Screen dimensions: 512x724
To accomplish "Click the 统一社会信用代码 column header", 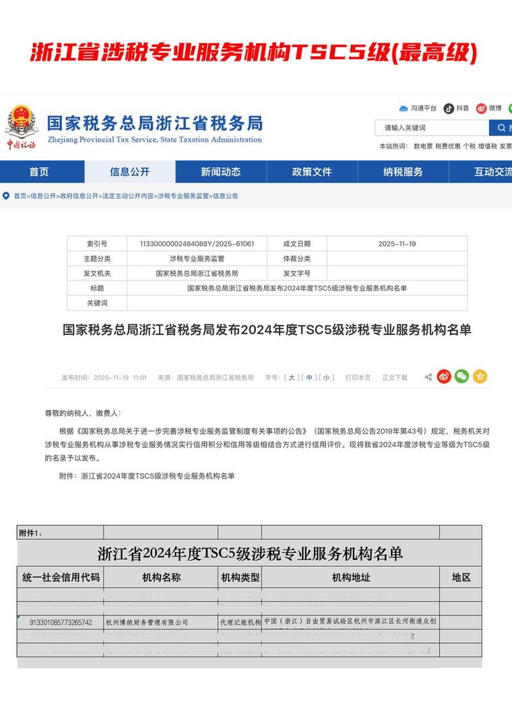I will tap(61, 577).
